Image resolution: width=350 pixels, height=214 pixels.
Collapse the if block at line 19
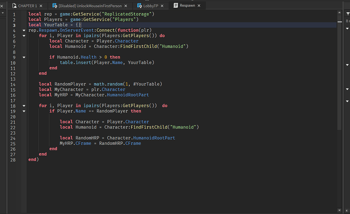[24, 111]
